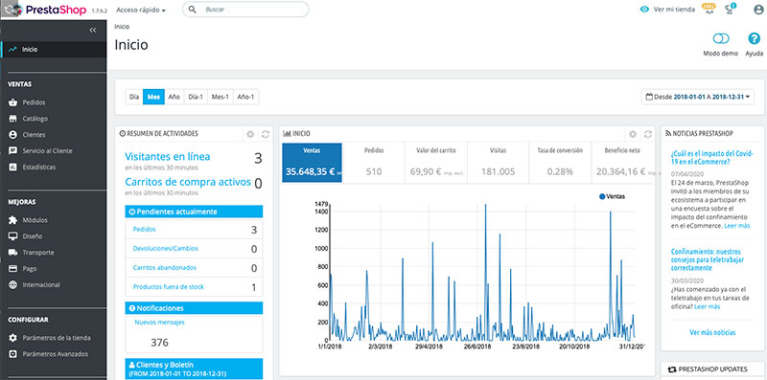Open the Productos fuera de stock link
Viewport: 767px width, 380px height.
click(x=169, y=287)
